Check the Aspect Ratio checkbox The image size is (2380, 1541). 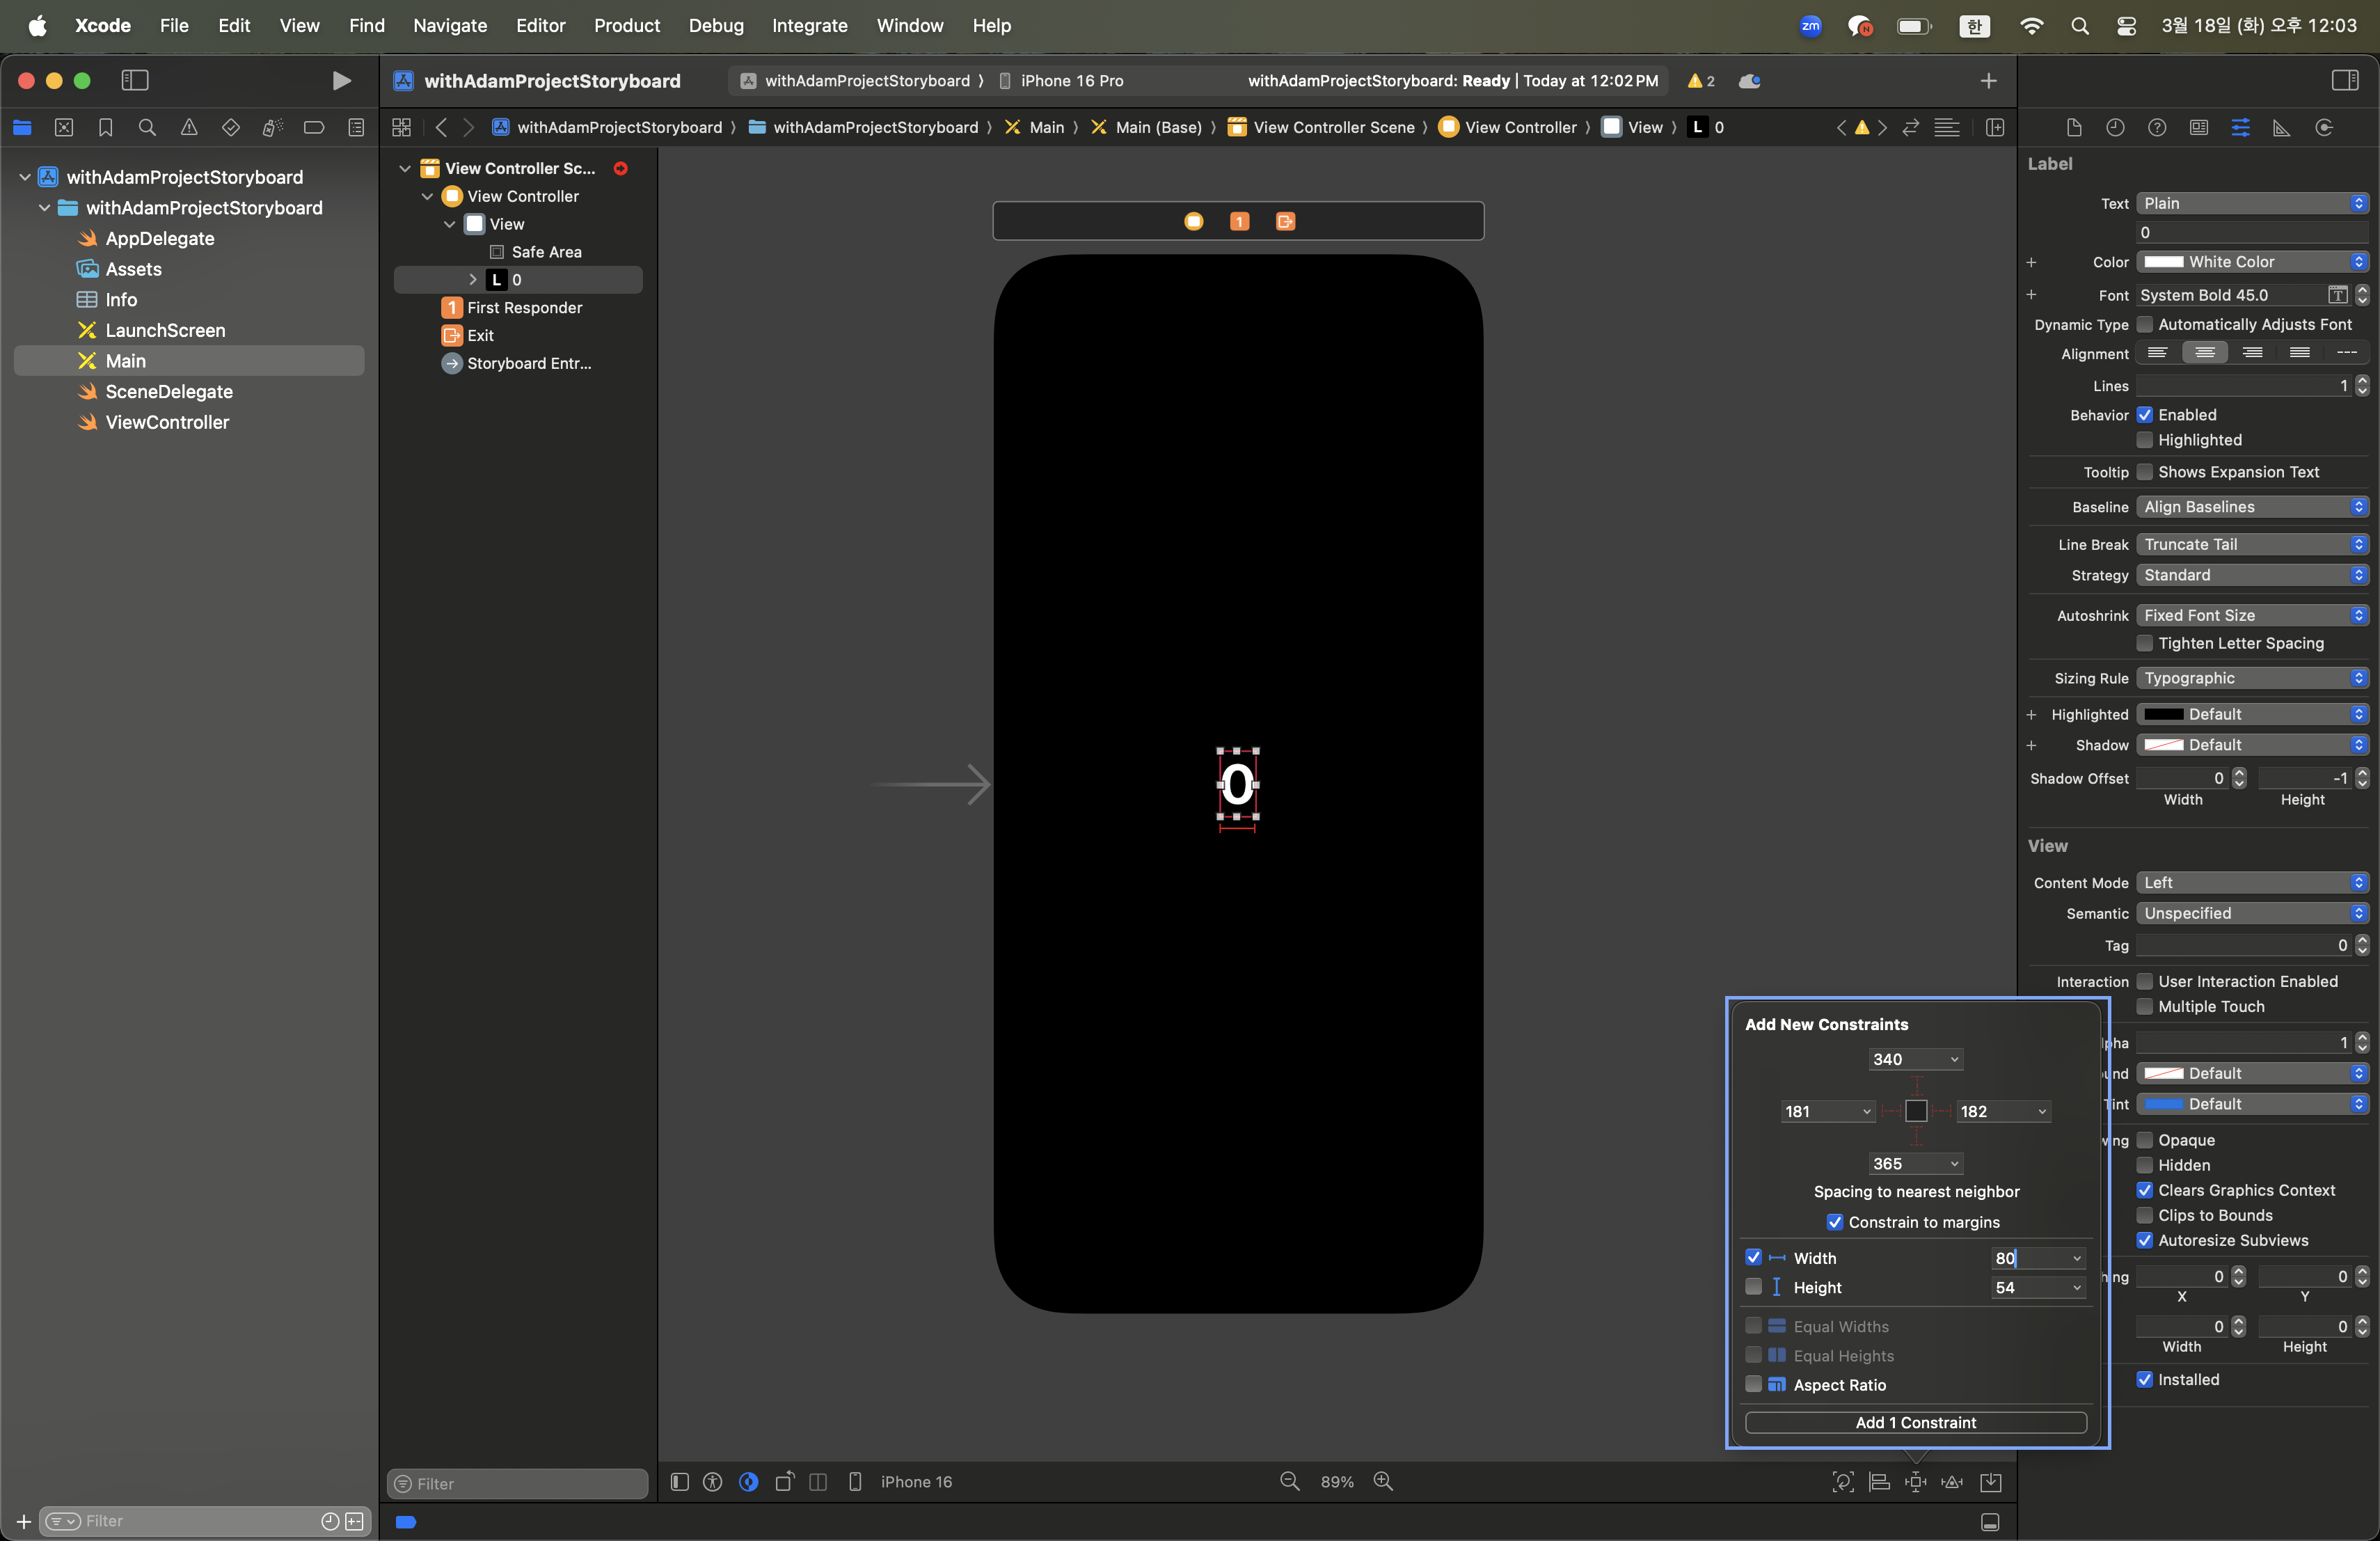click(1753, 1384)
